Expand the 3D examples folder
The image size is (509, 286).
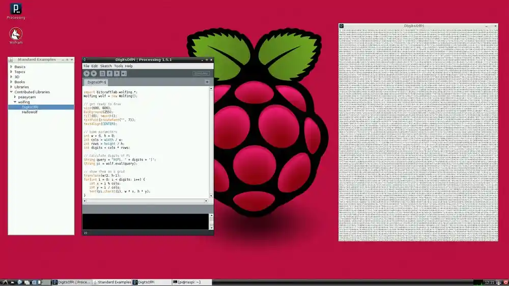coord(11,77)
